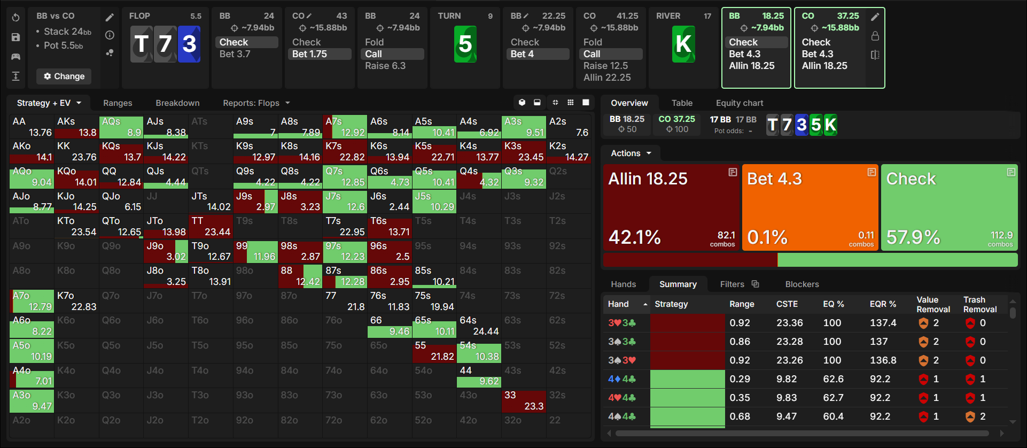Screen dimensions: 1027x448
Task: Select Allin 18.25 in the CO river panel
Action: tap(824, 66)
